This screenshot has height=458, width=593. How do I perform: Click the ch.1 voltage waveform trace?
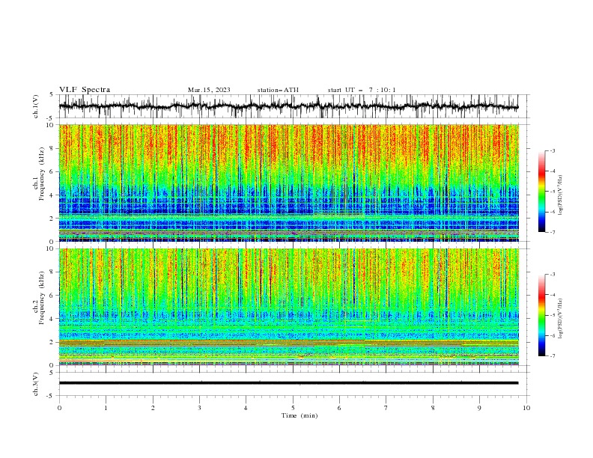click(288, 106)
